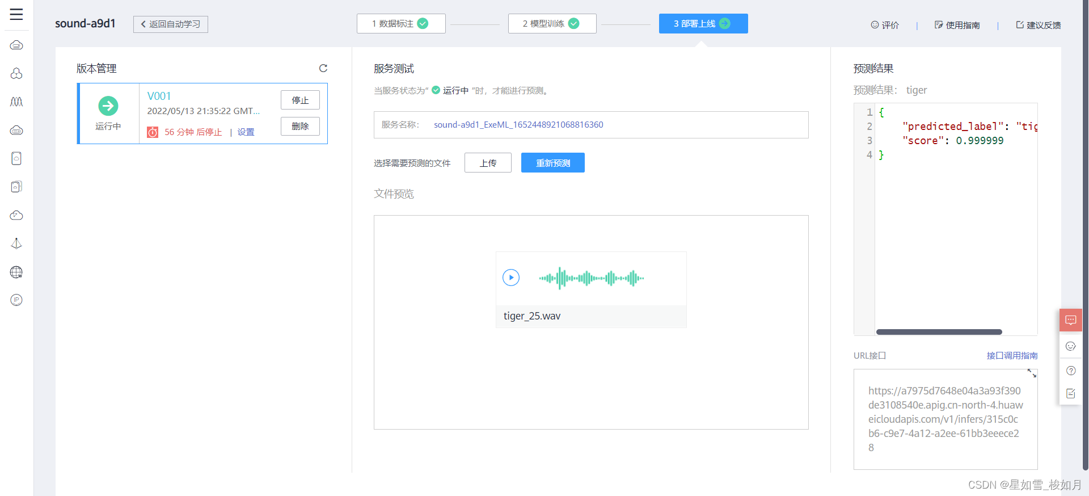Image resolution: width=1089 pixels, height=496 pixels.
Task: Open the question mark help icon
Action: pos(1071,371)
